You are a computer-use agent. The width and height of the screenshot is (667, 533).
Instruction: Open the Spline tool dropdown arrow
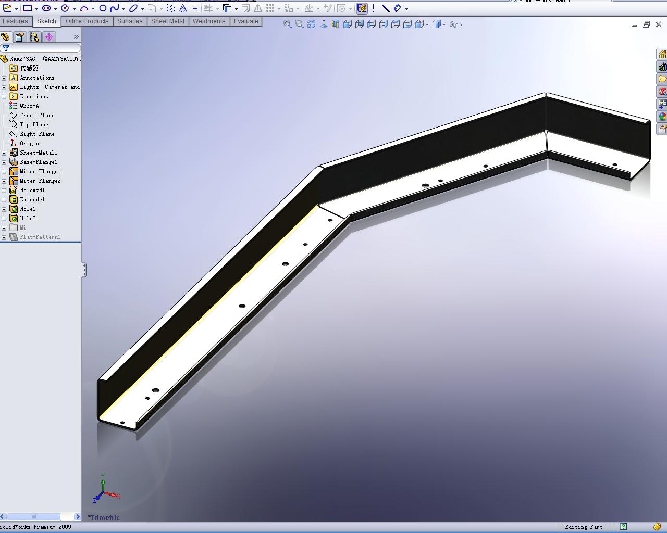(x=123, y=9)
